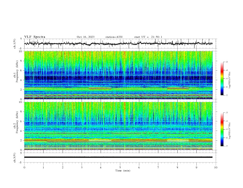243x188 pixels.
Task: Click time axis tick label "1"
Action: click(43, 167)
